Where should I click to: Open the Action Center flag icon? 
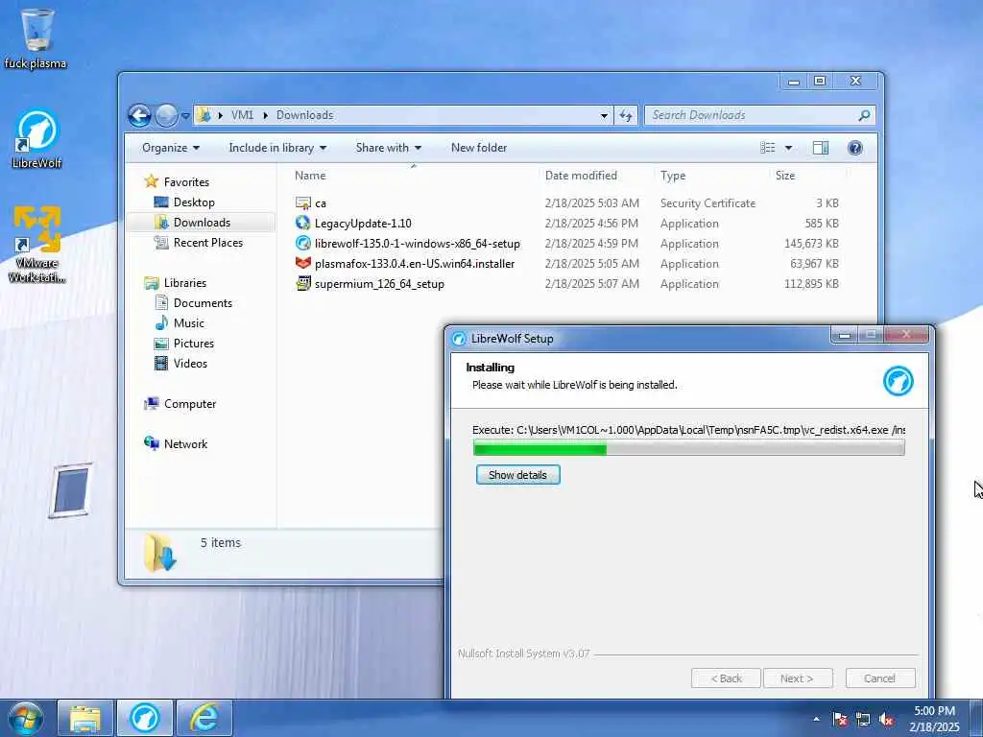(840, 719)
